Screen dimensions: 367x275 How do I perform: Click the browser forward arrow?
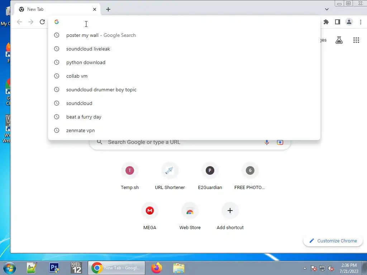pos(31,22)
